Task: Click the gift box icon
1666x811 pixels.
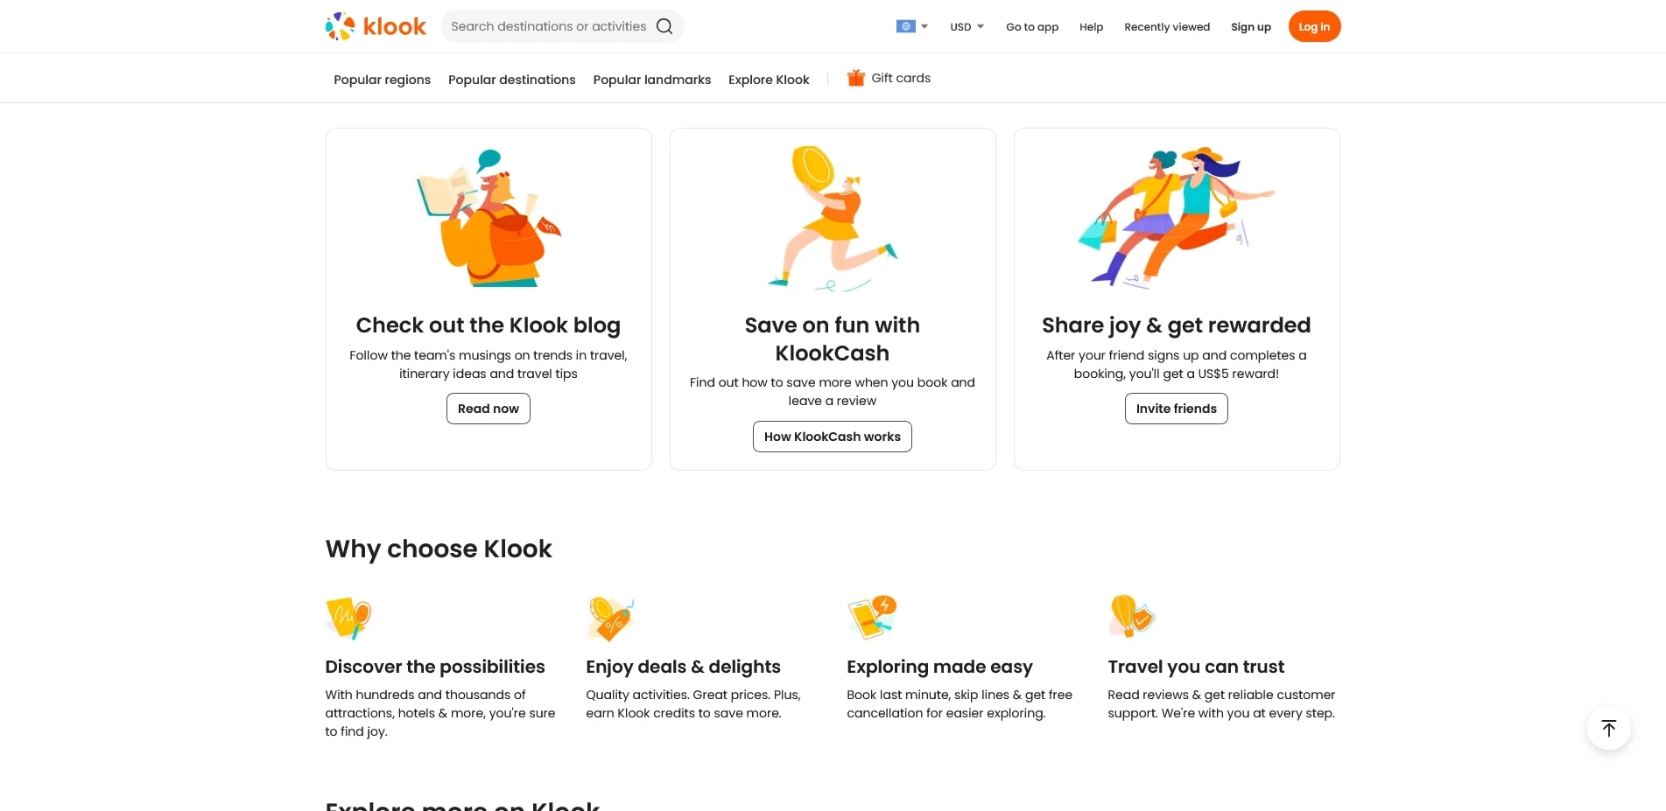Action: tap(855, 78)
